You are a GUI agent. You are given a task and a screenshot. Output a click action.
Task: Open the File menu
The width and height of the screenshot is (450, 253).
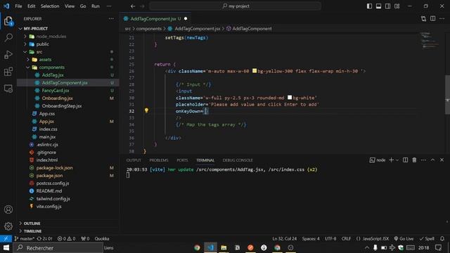click(x=18, y=6)
